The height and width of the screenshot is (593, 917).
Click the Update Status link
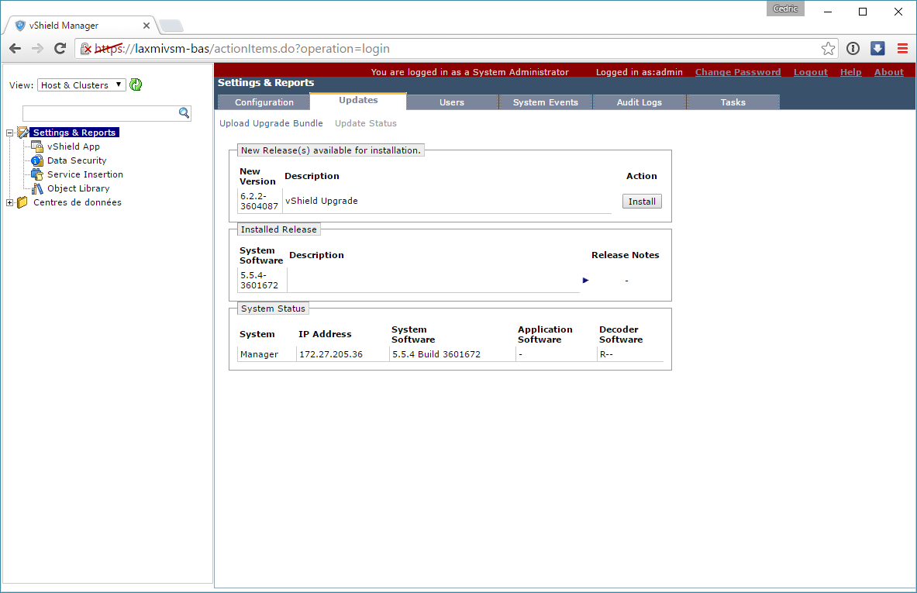(366, 123)
